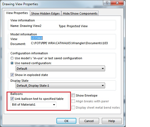This screenshot has height=127, width=150.
Task: Click the question mark help icon in title bar
Action: tap(107, 3)
